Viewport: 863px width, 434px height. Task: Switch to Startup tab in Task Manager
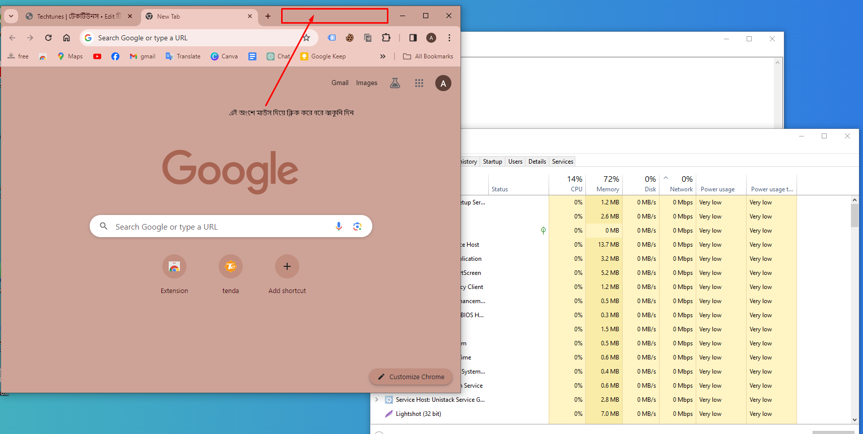(493, 162)
